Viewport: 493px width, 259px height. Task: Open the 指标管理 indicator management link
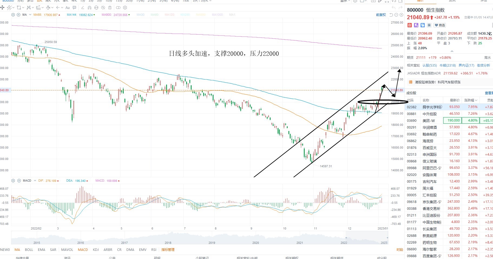tap(168, 250)
